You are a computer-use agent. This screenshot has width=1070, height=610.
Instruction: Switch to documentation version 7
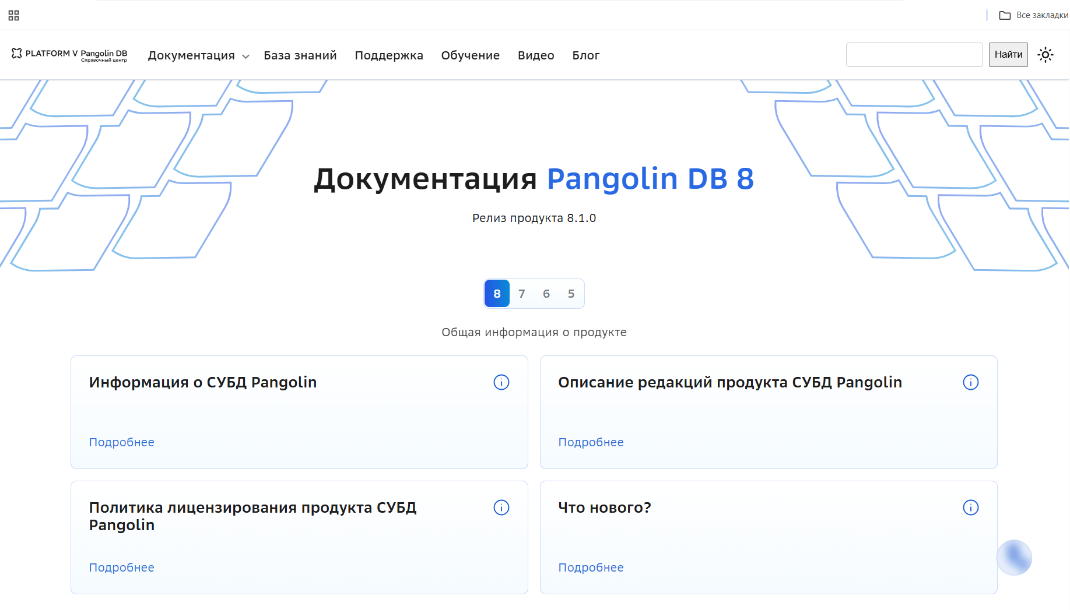tap(522, 294)
